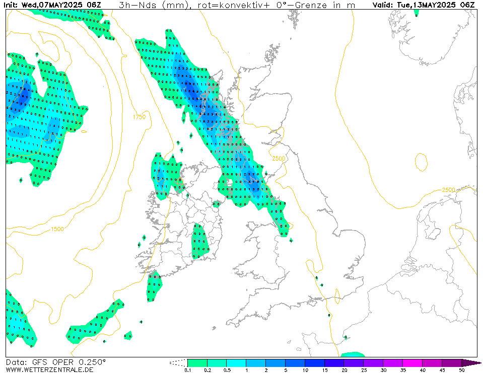This screenshot has height=373, width=483.
Task: Click the 5 legend tick label
Action: click(x=286, y=370)
